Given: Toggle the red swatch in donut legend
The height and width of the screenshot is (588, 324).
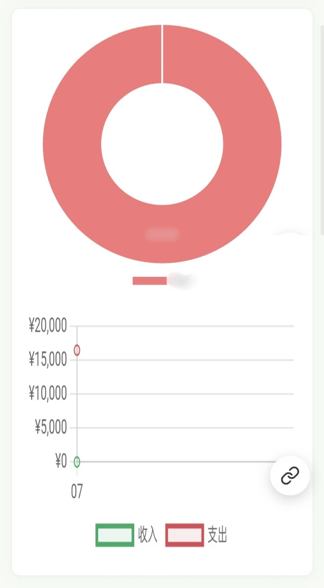Looking at the screenshot, I should coord(149,281).
